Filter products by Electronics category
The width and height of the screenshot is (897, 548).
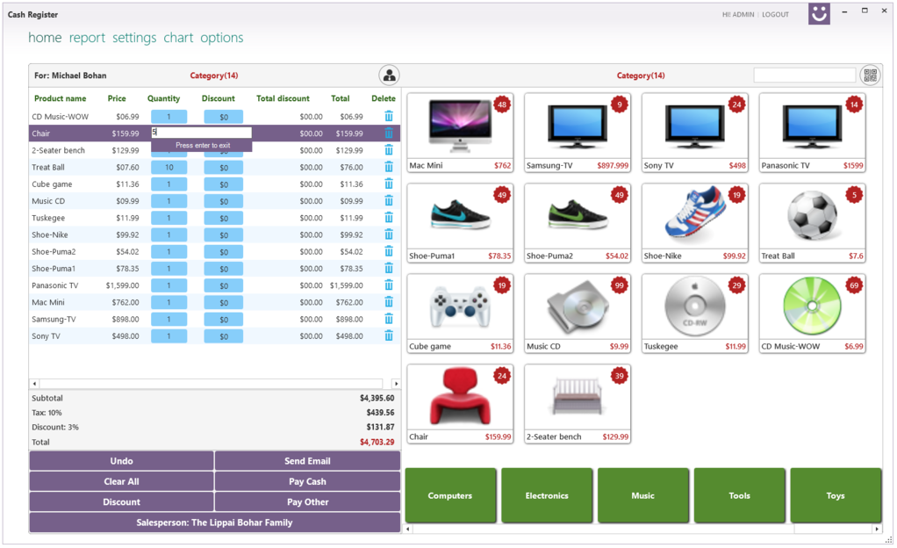pos(547,495)
